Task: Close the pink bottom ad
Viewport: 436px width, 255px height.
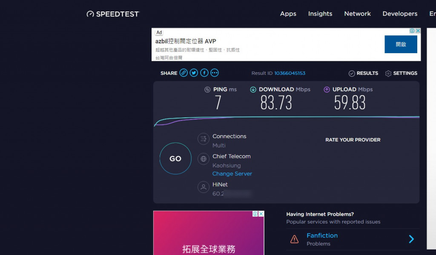Action: [261, 214]
